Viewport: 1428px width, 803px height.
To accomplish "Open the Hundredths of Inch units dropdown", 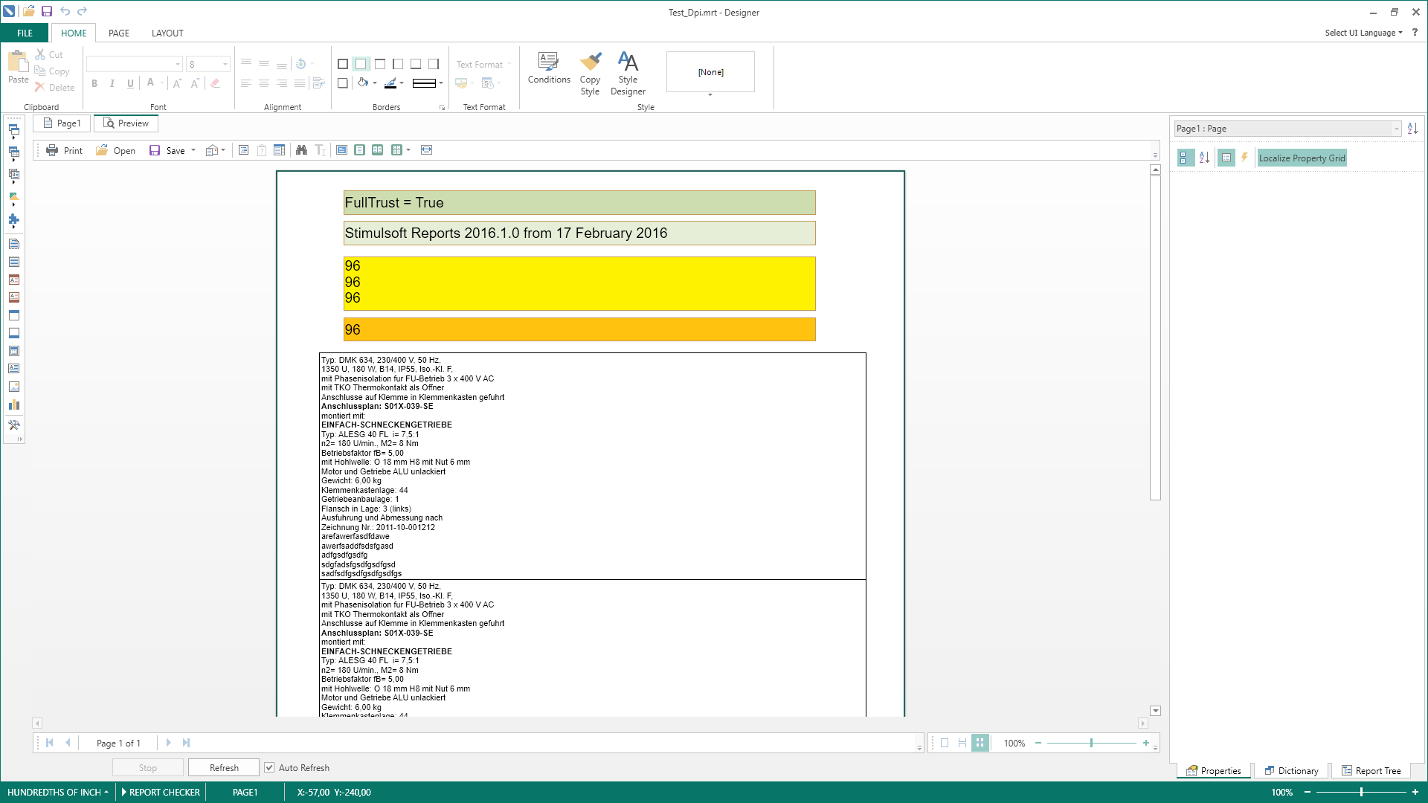I will pyautogui.click(x=57, y=793).
